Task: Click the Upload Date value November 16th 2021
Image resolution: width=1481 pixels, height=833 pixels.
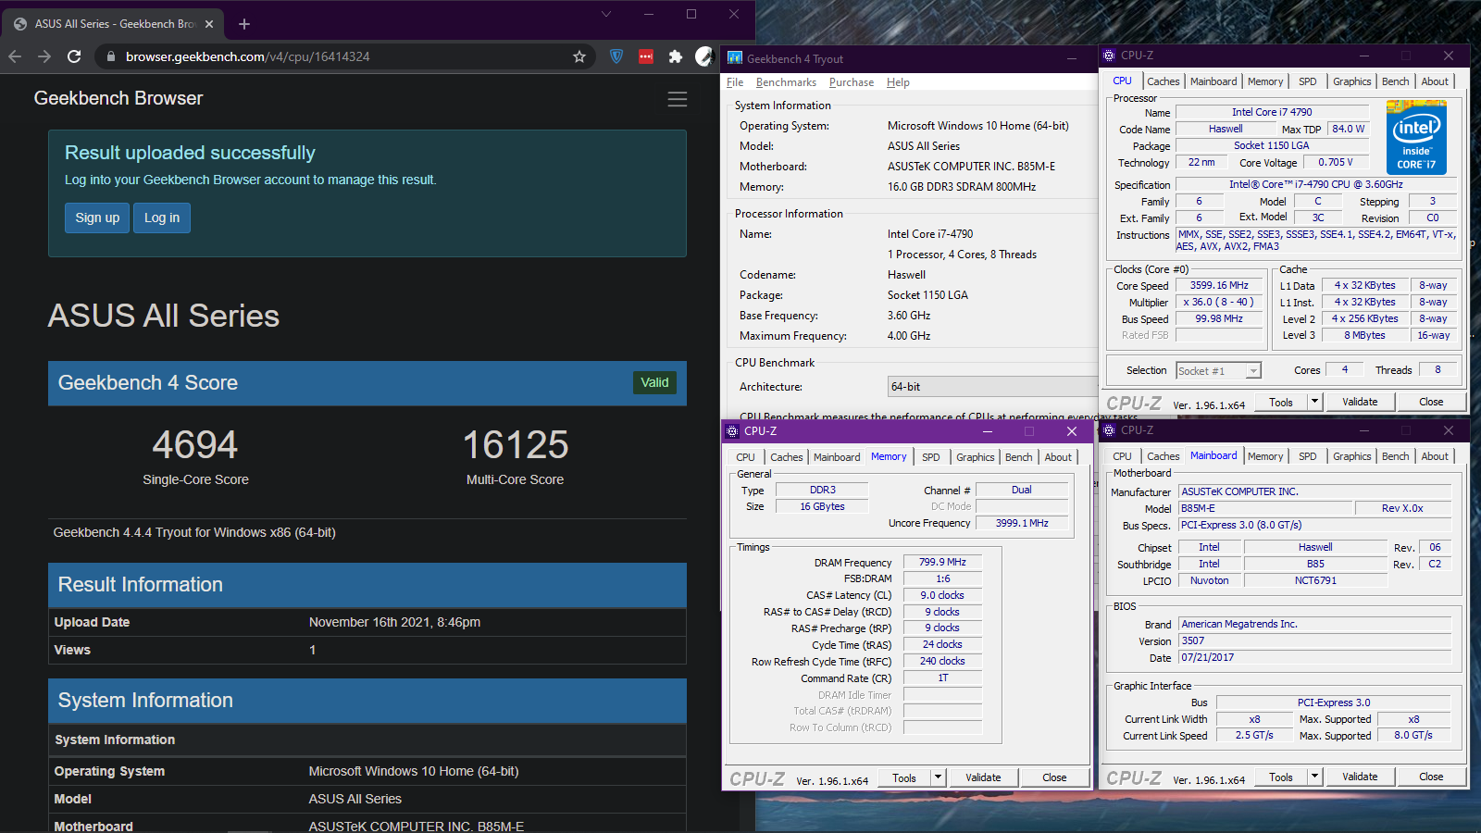Action: tap(394, 622)
